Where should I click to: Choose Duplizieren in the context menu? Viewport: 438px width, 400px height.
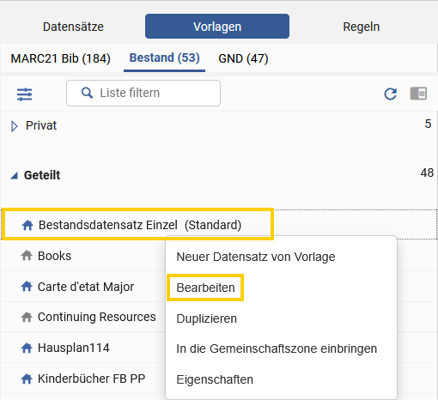tap(207, 318)
